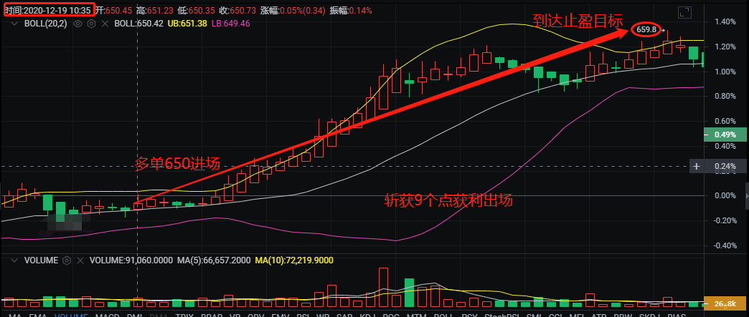Click the 0.80% axis label
Image resolution: width=749 pixels, height=317 pixels.
click(725, 97)
